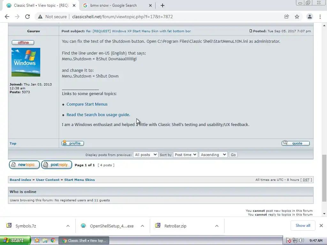
Task: Open the Compare Start Menus link
Action: click(87, 104)
